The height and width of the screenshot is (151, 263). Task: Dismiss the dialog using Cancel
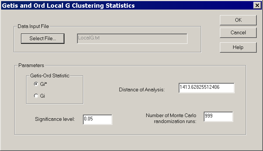tap(238, 33)
